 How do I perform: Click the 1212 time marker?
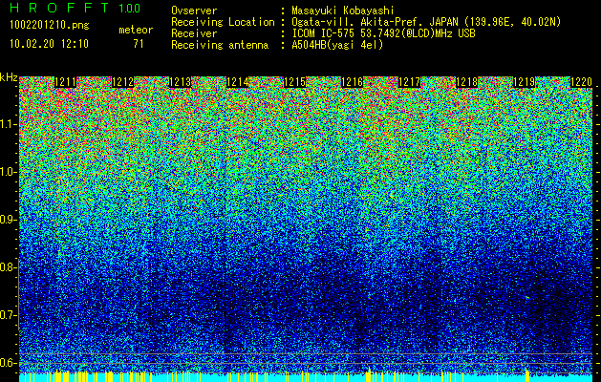coord(122,82)
